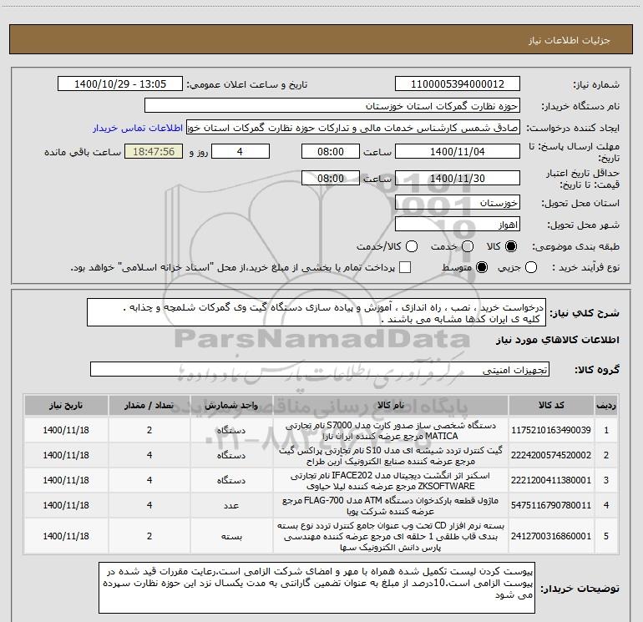Viewport: 643px width, 622px height.
Task: Click کد کالا column header
Action: (x=551, y=406)
